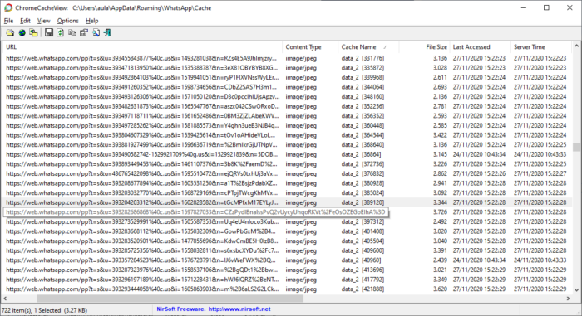This screenshot has width=582, height=316.
Task: Open the Options menu
Action: click(x=67, y=21)
